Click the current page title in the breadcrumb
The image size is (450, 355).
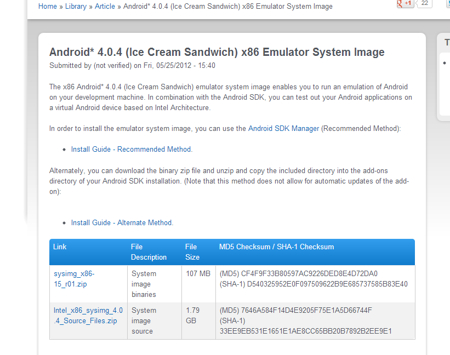(228, 7)
